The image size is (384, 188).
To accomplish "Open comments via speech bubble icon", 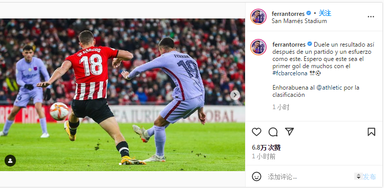I will pyautogui.click(x=273, y=132).
